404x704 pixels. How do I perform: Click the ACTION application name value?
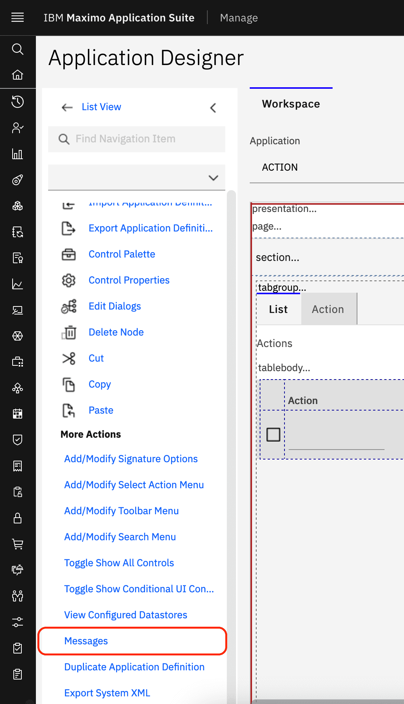(x=280, y=167)
